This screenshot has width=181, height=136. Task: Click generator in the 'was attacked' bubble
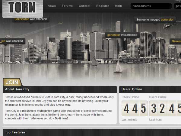tap(113, 35)
